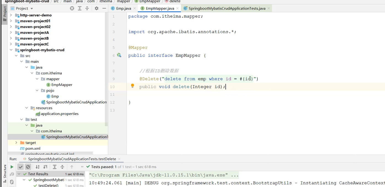Click the rerun failed tests icon
Viewport: 385px width, 187px height.
(x=12, y=174)
